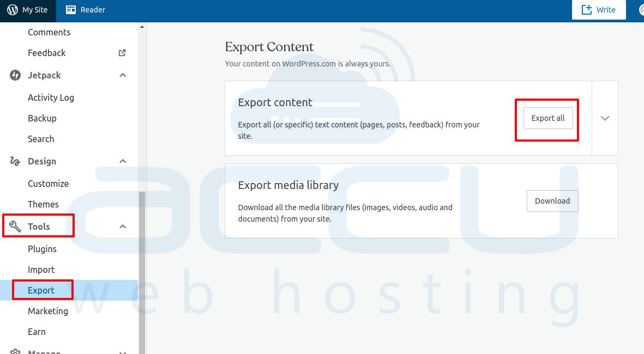Click the Manage gear icon
The image size is (644, 354).
point(15,351)
